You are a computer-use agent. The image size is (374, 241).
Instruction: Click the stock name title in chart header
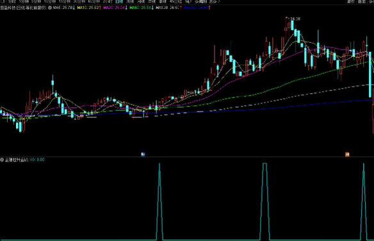point(23,8)
